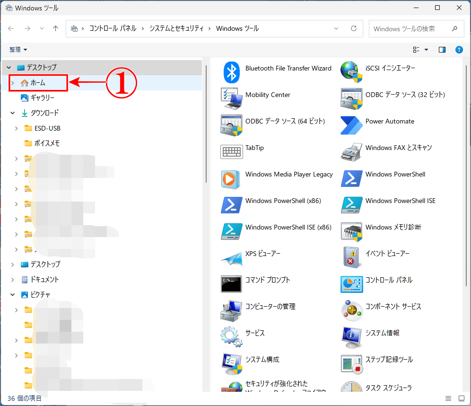The height and width of the screenshot is (406, 471).
Task: Open view options dropdown arrow
Action: (426, 50)
